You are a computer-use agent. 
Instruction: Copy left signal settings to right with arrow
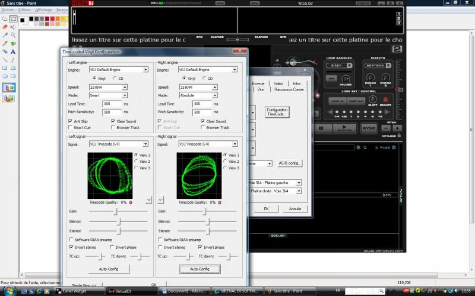pyautogui.click(x=148, y=200)
